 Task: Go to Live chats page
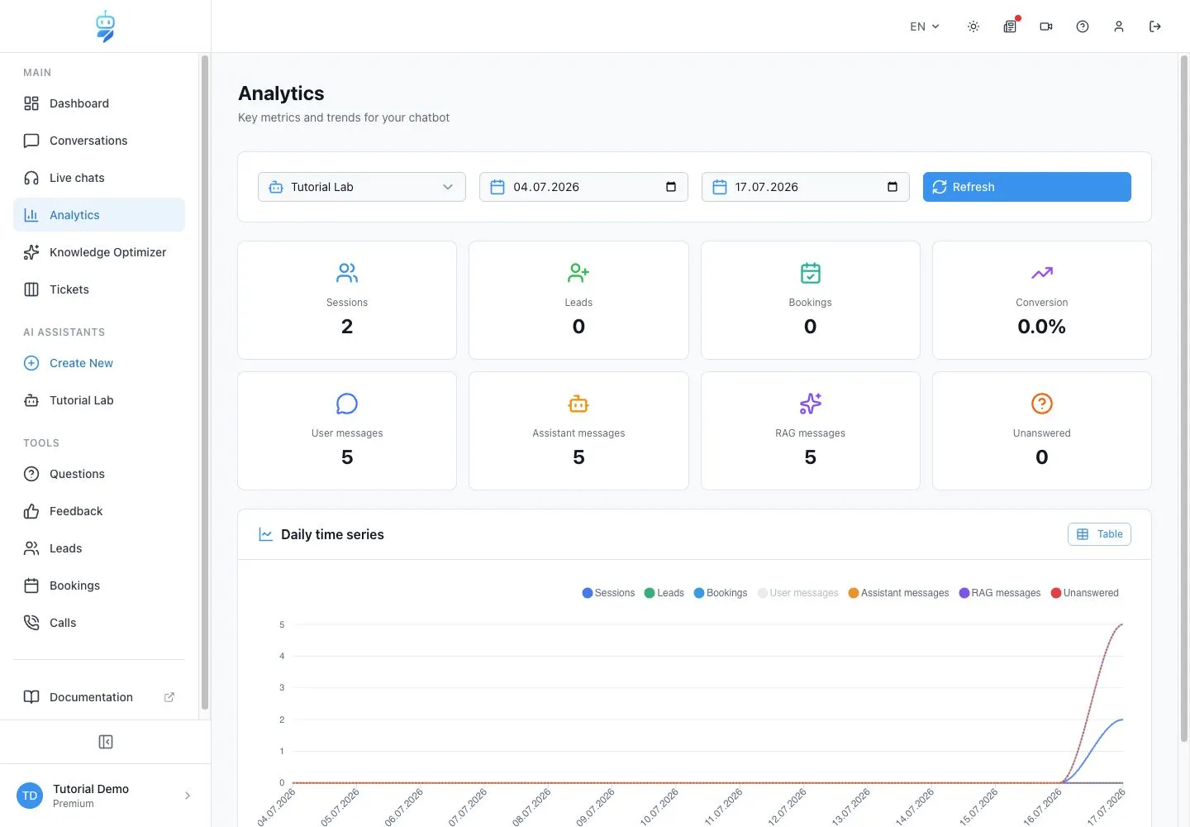pos(99,178)
